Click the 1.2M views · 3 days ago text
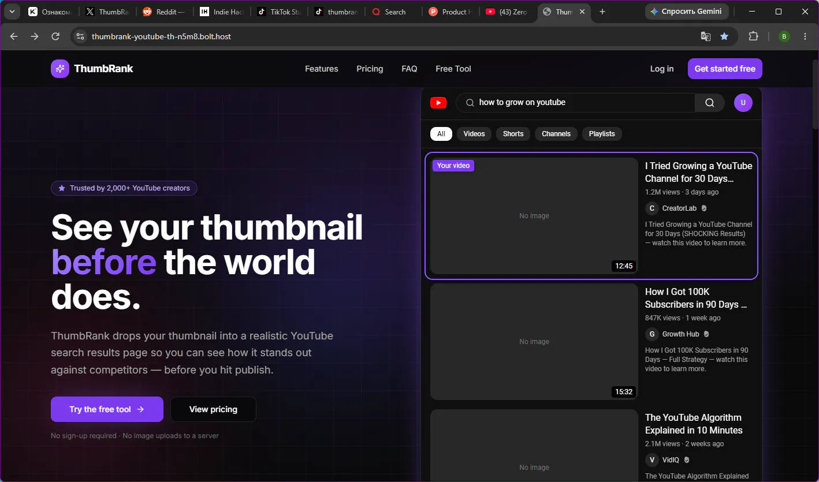Screen dimensions: 819x482 682,192
